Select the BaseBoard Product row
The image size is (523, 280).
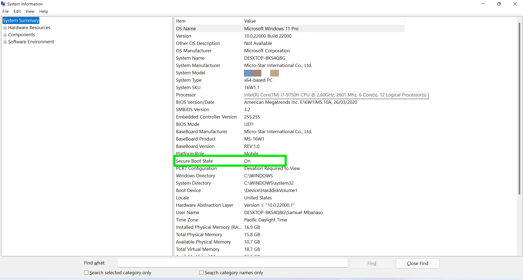[289, 139]
